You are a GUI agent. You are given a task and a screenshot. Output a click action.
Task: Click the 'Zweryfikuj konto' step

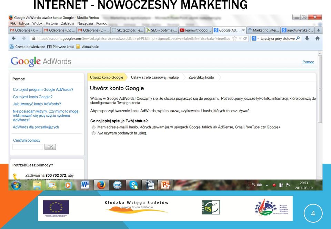[x=201, y=77]
